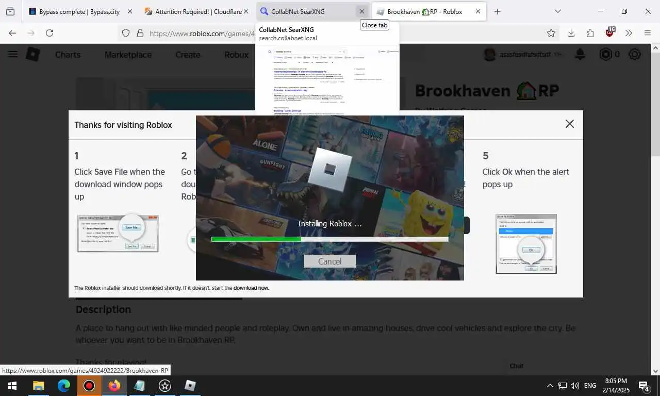660x396 pixels.
Task: Click the Roblox installer taskbar icon
Action: tap(190, 386)
